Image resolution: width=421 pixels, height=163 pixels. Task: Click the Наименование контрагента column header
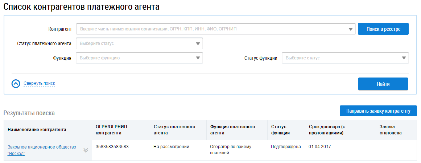point(37,130)
